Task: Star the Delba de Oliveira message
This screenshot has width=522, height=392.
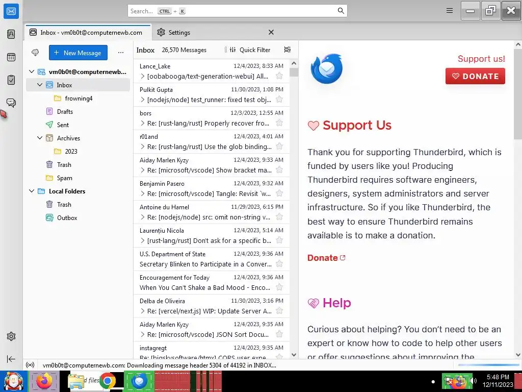Action: coord(279,311)
